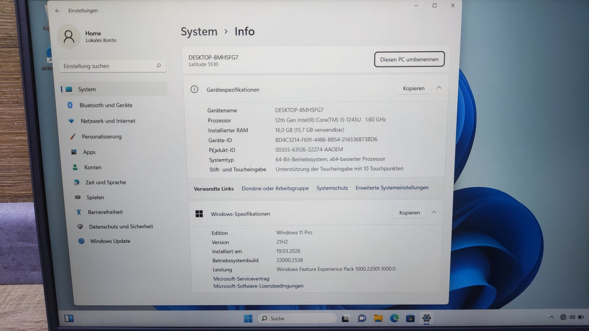The width and height of the screenshot is (589, 331).
Task: Click the processor value i5-1245U text
Action: pyautogui.click(x=331, y=120)
